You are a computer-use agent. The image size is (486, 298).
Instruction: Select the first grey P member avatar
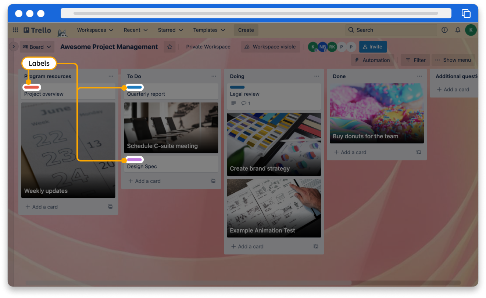click(x=342, y=47)
